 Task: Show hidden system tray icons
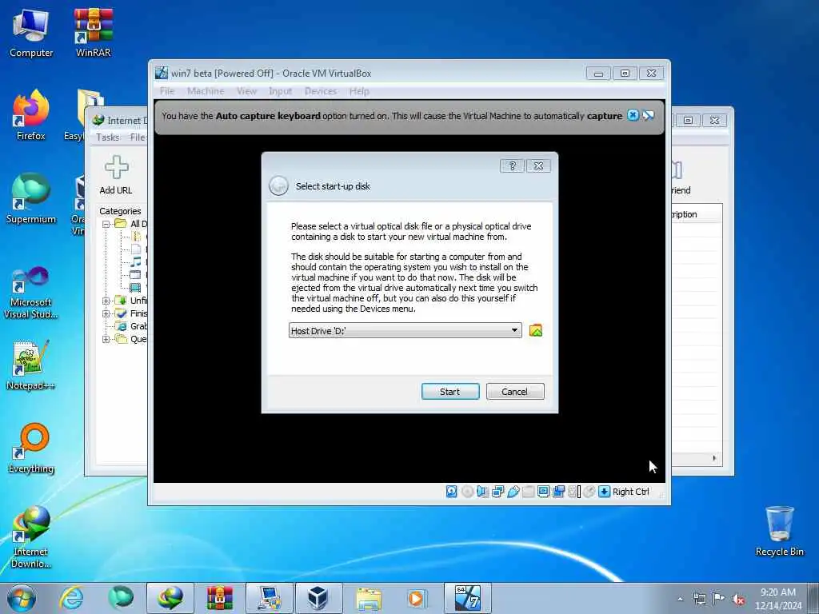click(x=680, y=600)
